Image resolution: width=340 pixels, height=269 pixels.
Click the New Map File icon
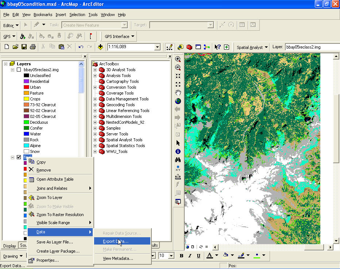(7, 47)
